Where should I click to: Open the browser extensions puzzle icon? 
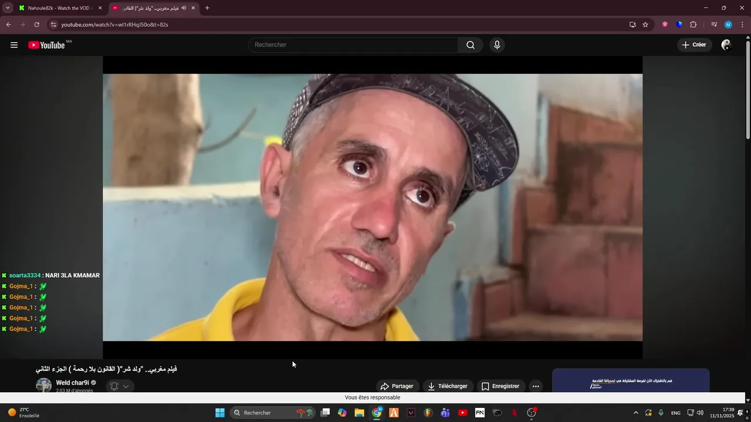coord(693,25)
